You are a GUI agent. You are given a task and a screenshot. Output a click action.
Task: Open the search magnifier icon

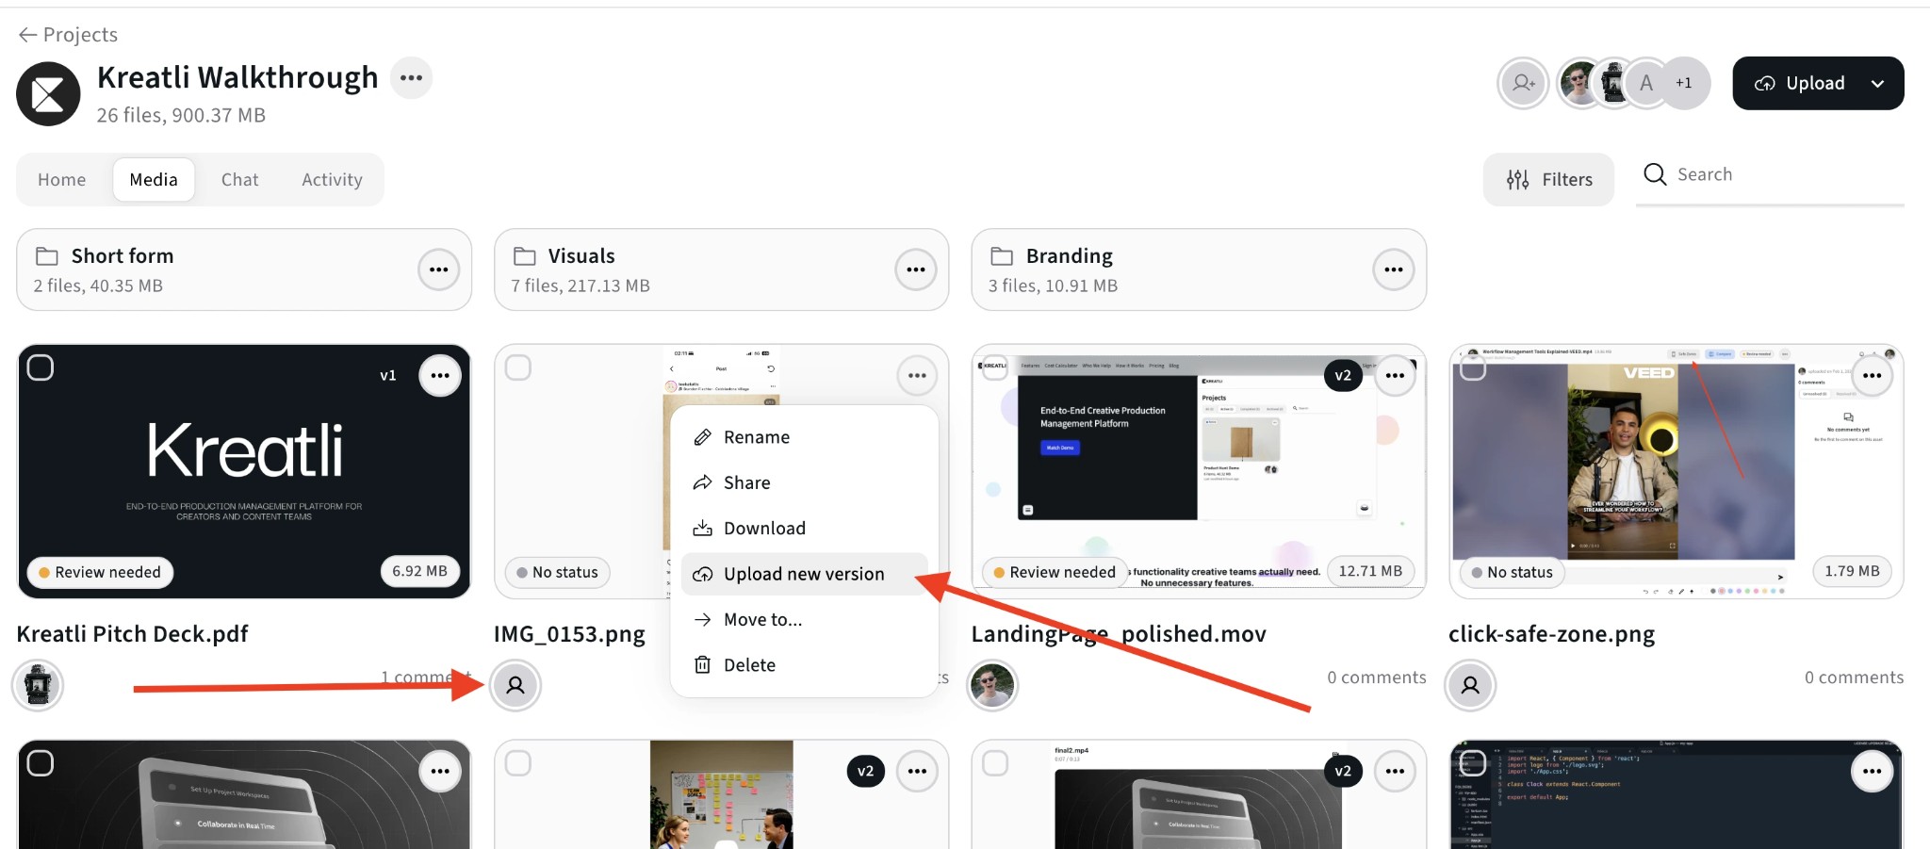[x=1654, y=174]
